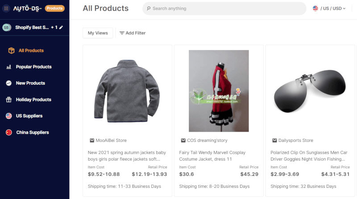The width and height of the screenshot is (357, 199).
Task: Click the China Suppliers flag icon
Action: tap(8, 133)
